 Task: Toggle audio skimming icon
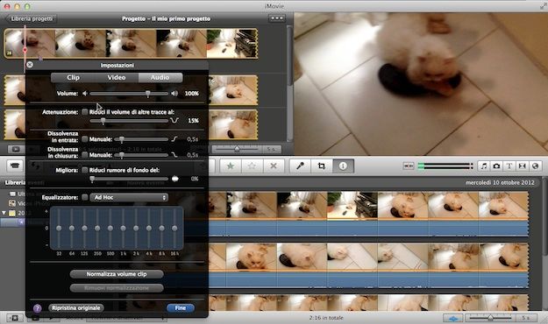[409, 166]
